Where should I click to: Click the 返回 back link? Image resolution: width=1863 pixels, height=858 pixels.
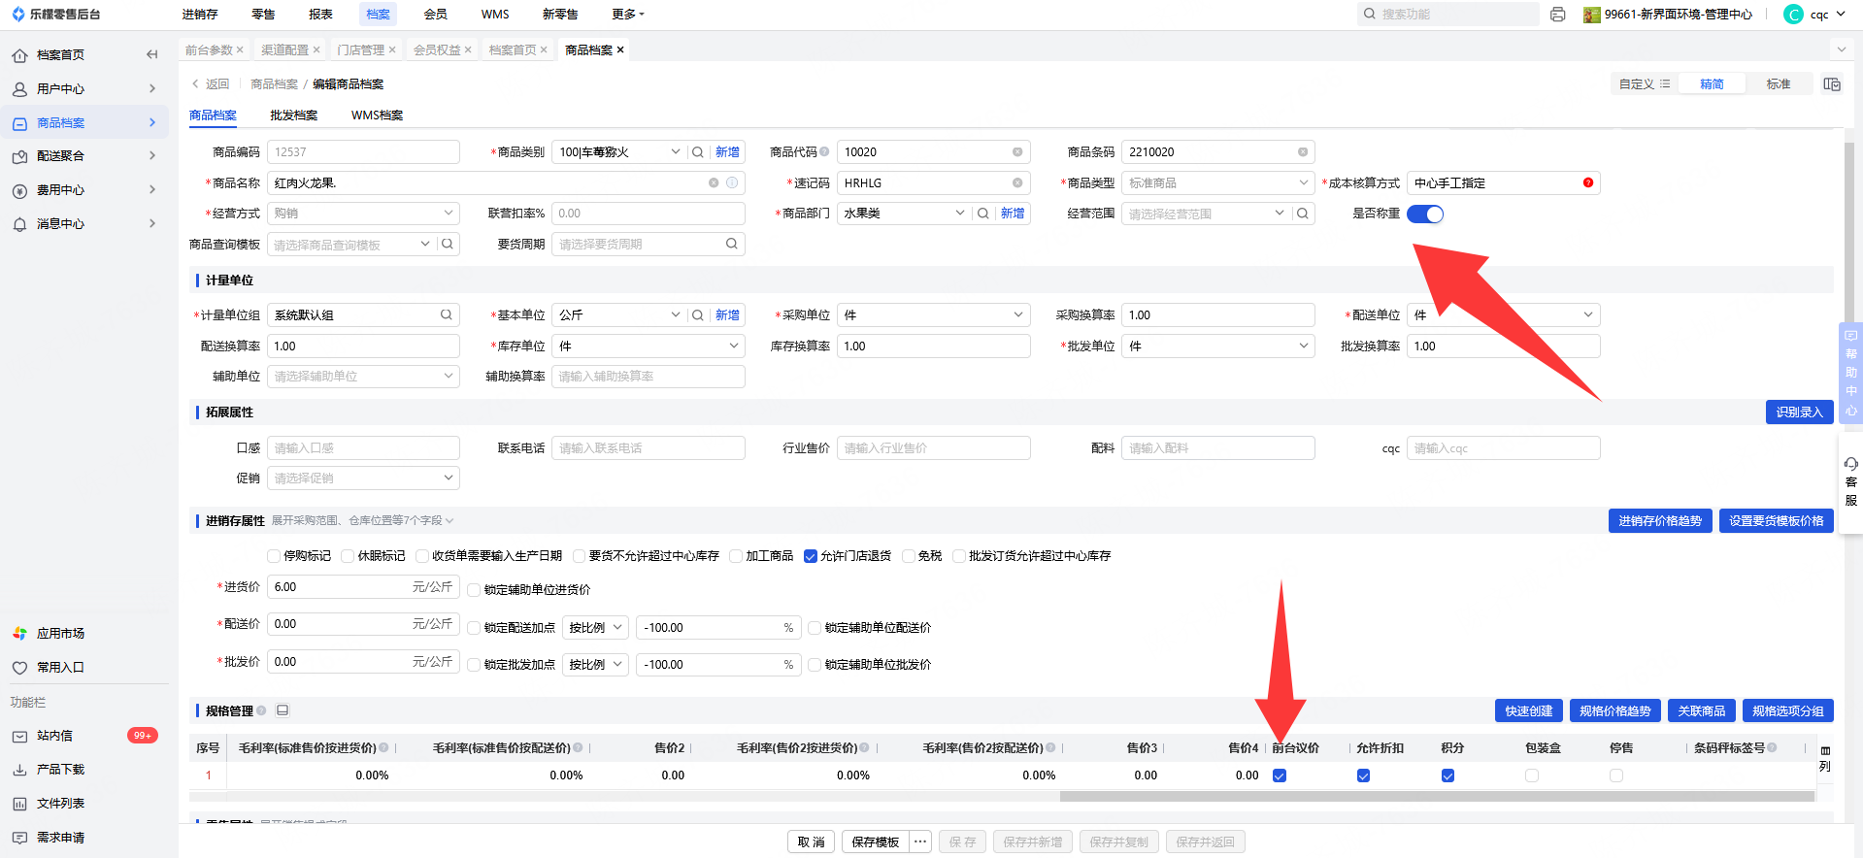(x=212, y=84)
